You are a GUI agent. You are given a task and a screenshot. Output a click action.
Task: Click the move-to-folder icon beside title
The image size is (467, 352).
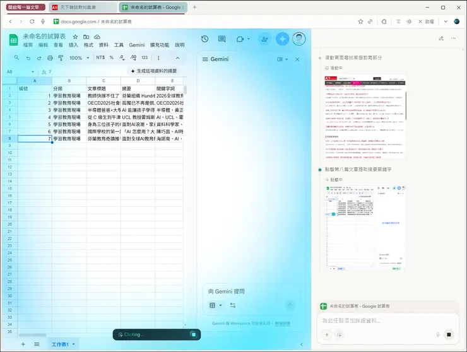[x=86, y=37]
